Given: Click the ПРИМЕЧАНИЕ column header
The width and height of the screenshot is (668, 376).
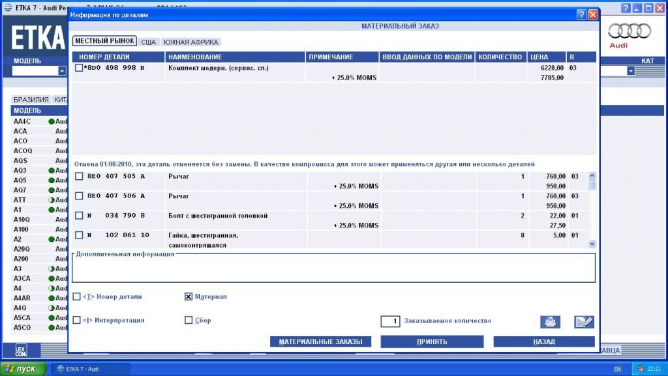Looking at the screenshot, I should (342, 57).
